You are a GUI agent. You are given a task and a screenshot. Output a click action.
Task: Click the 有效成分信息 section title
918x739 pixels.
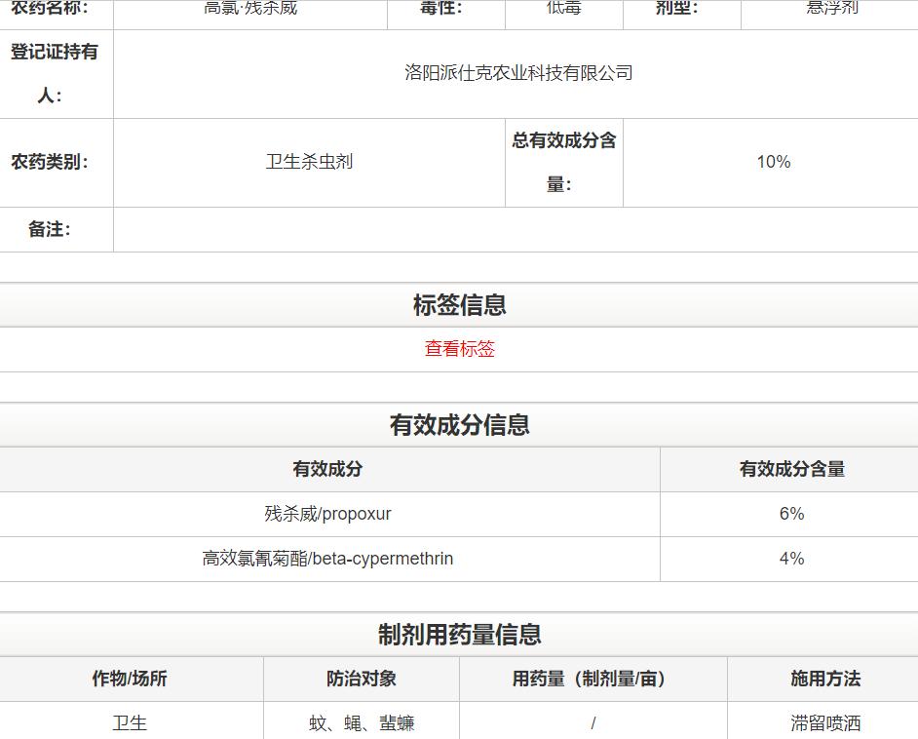click(x=458, y=425)
